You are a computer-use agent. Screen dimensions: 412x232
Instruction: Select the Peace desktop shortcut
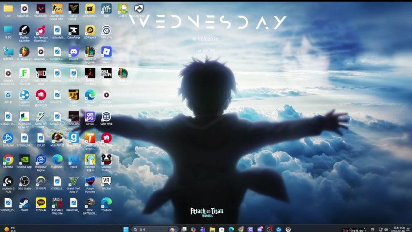(73, 161)
